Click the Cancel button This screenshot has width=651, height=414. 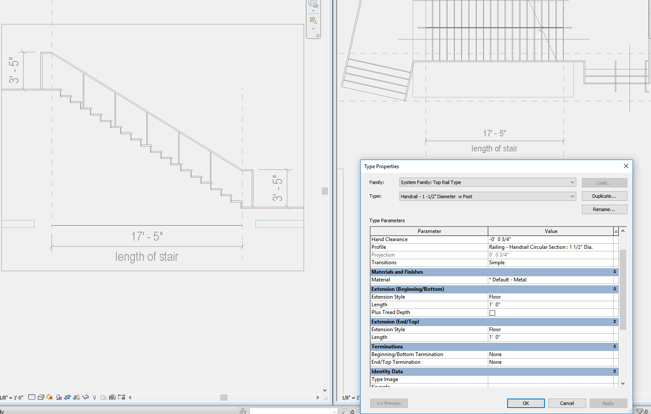click(566, 403)
